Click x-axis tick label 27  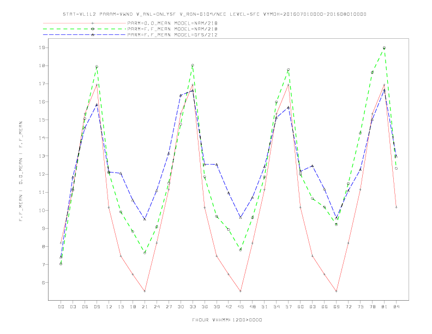[x=169, y=307]
